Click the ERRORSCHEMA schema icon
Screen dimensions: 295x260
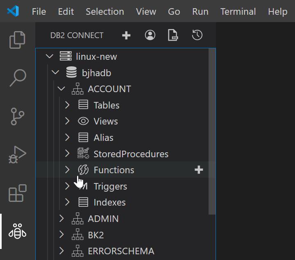77,251
